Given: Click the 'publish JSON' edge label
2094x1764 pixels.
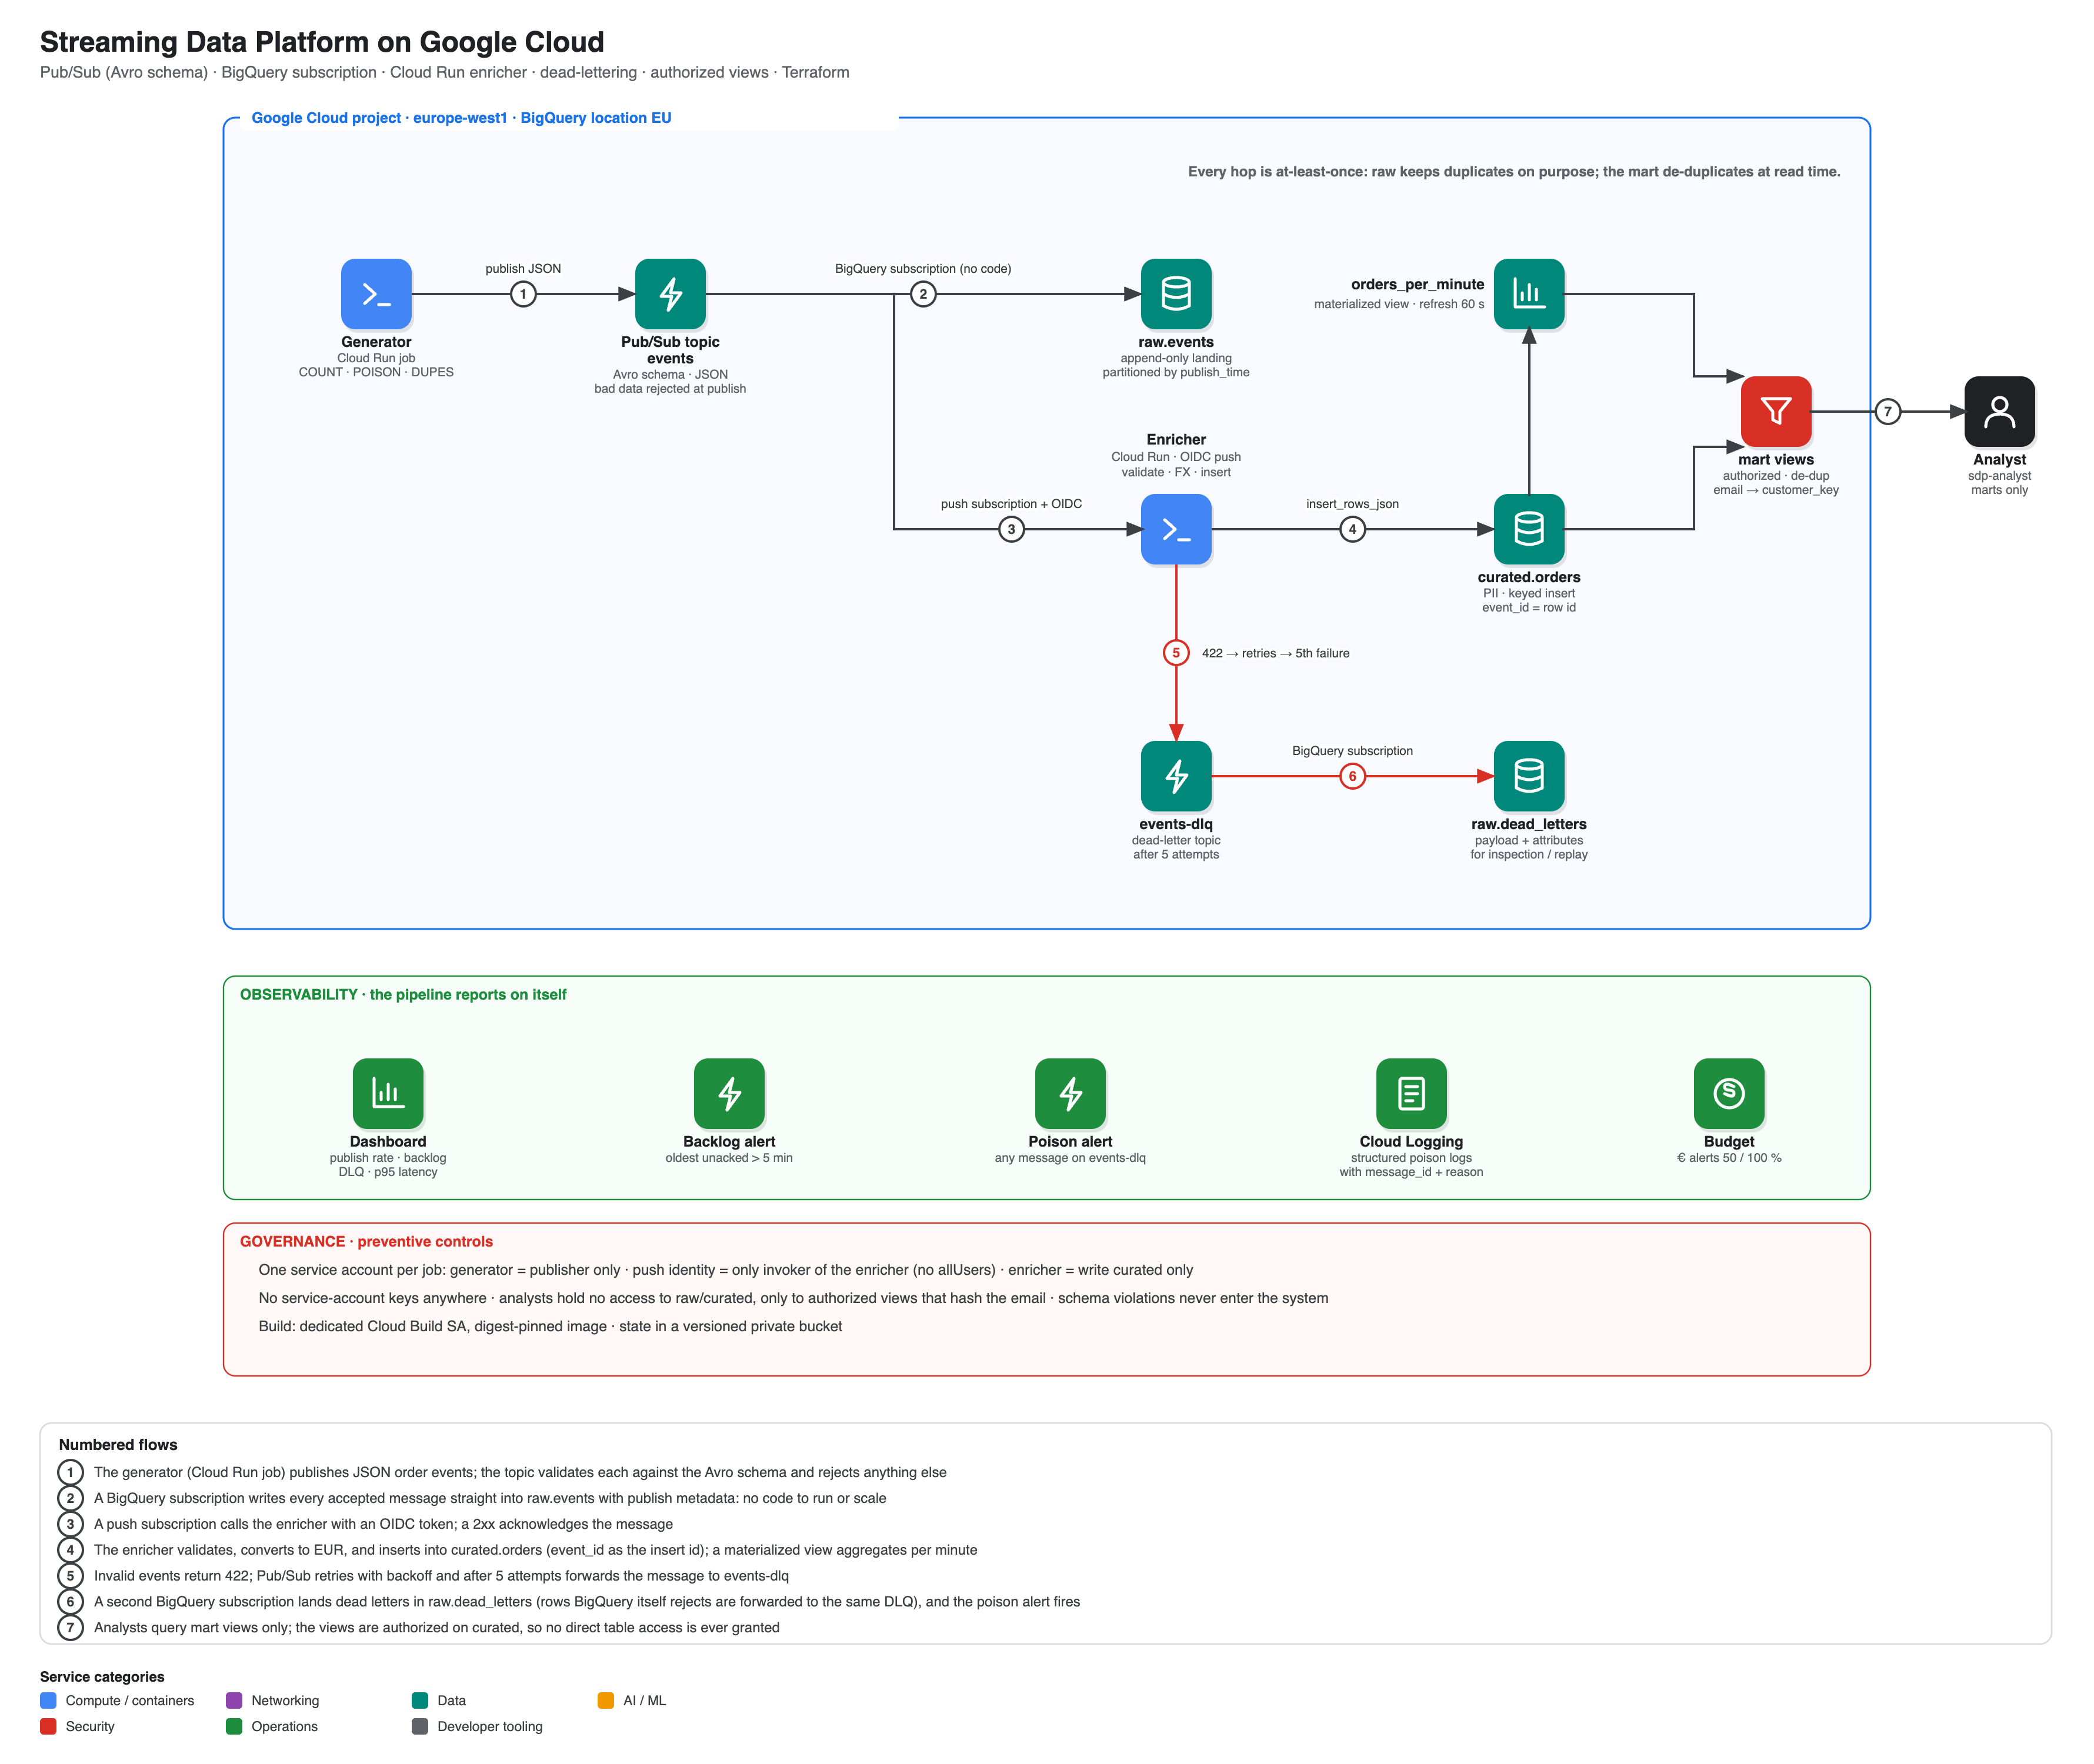Looking at the screenshot, I should 523,269.
